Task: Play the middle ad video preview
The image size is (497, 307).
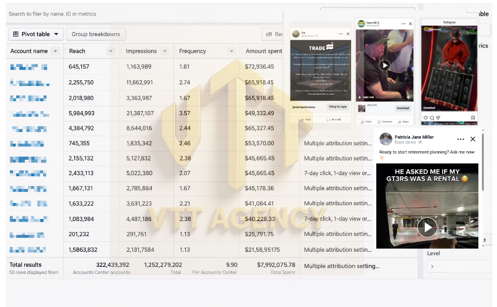Action: (x=384, y=65)
